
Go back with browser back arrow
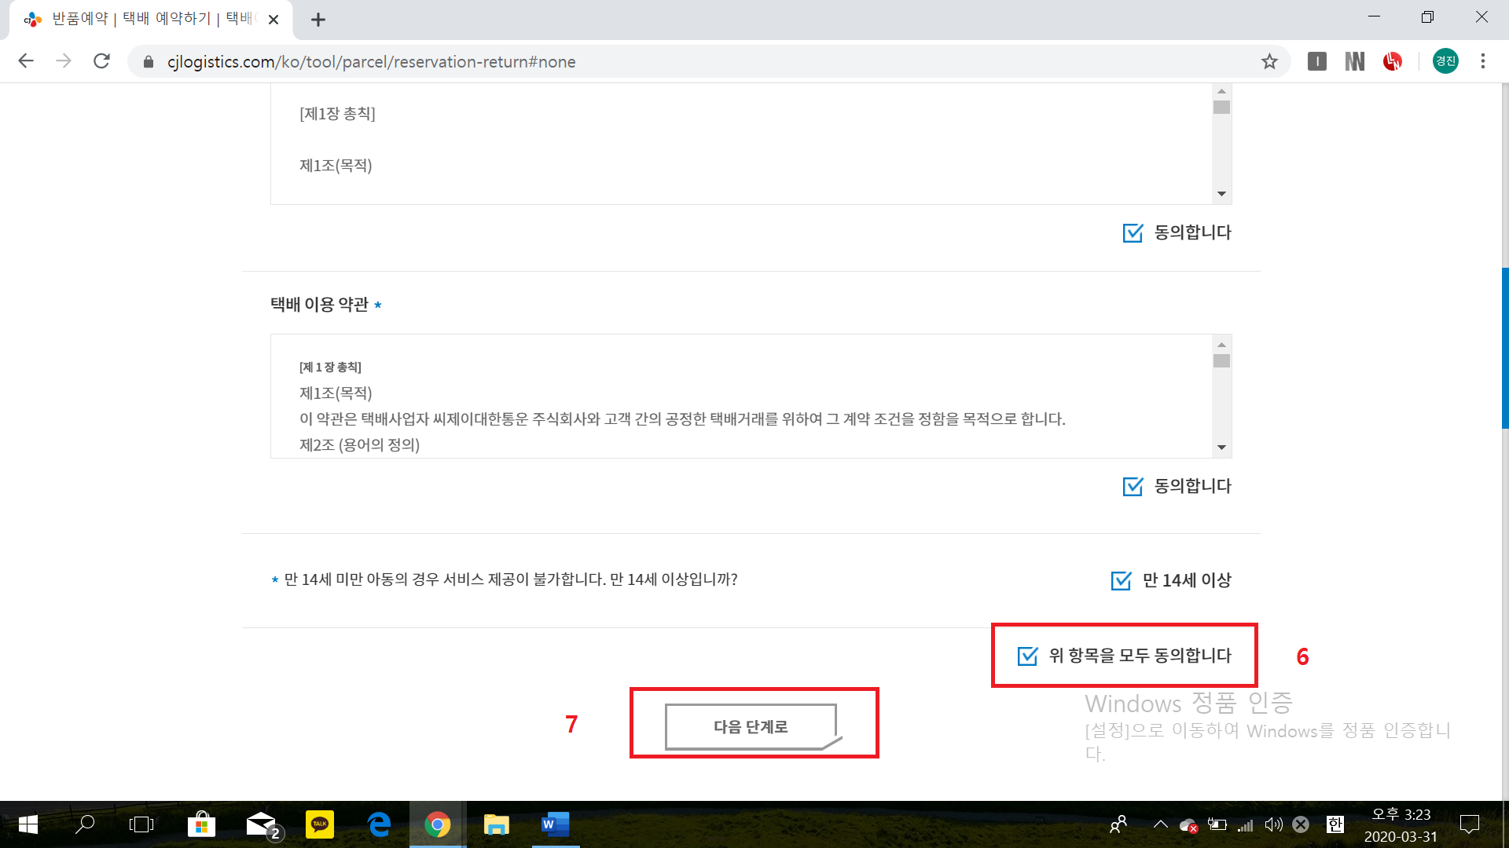(x=26, y=61)
